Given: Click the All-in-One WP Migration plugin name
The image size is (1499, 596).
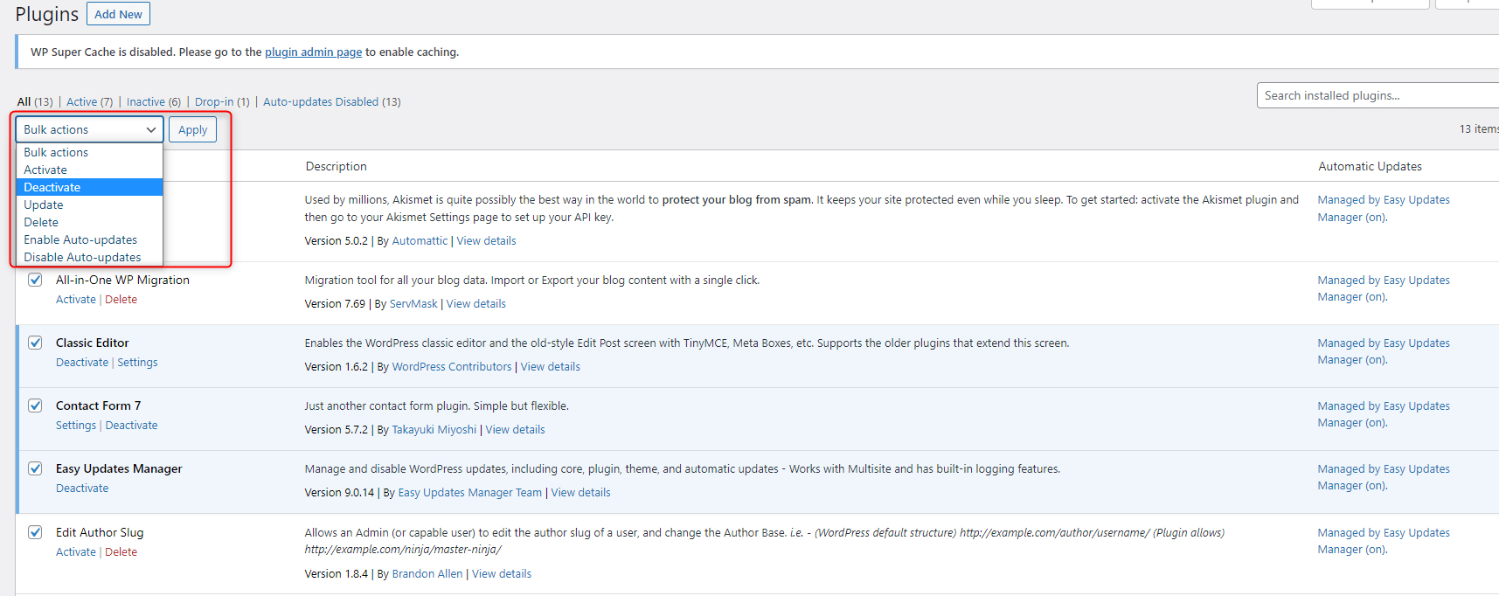Looking at the screenshot, I should pos(122,280).
